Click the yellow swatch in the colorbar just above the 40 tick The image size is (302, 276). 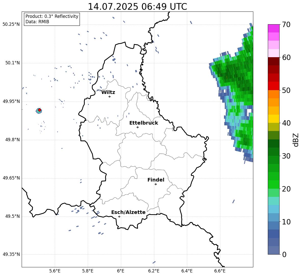coord(273,119)
